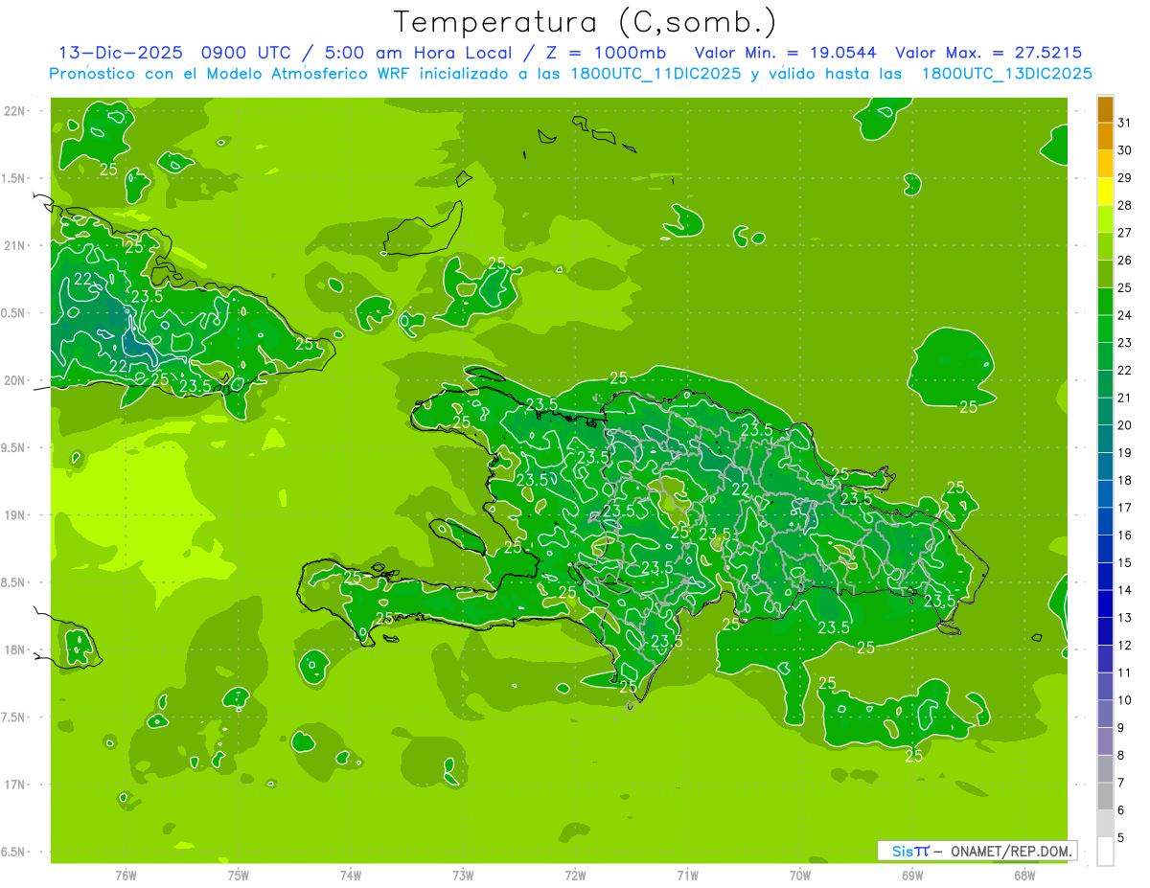Pick the blue legend swatch between 16 and 17
Image resolution: width=1150 pixels, height=888 pixels.
1105,522
